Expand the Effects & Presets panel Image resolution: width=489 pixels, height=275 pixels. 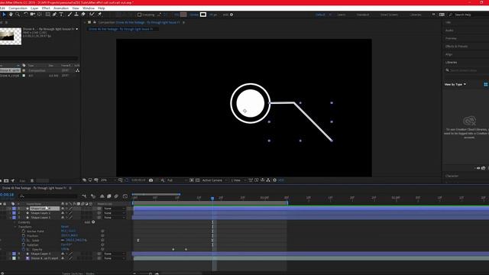tap(456, 47)
